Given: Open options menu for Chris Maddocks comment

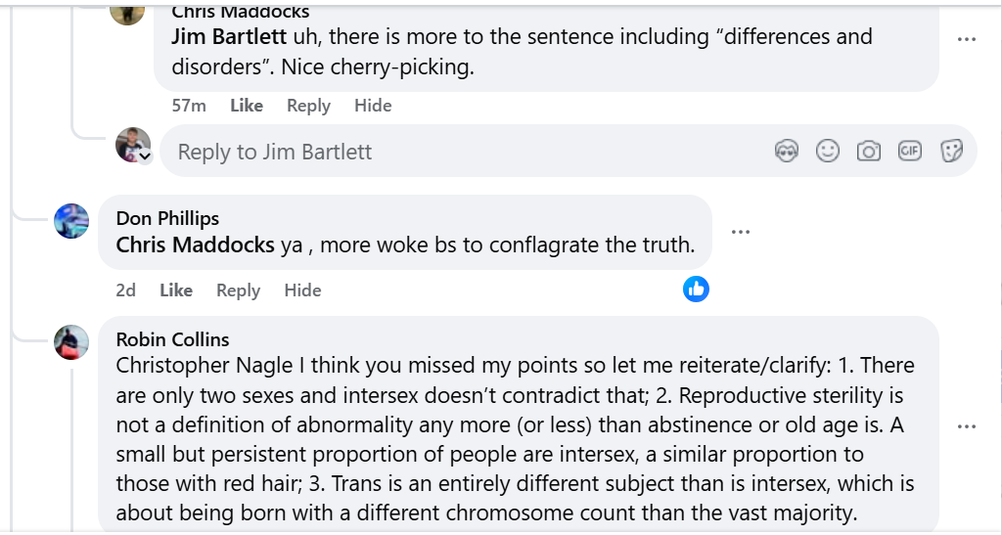Looking at the screenshot, I should (967, 39).
